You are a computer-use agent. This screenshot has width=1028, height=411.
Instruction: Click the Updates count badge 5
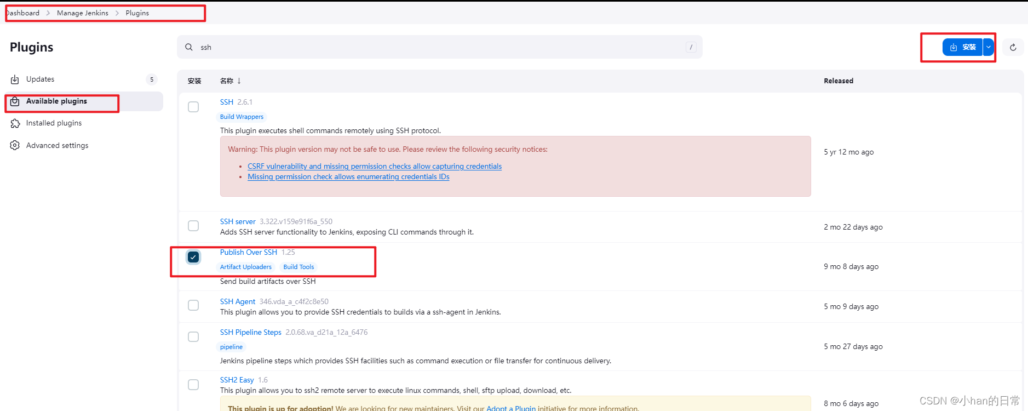[x=152, y=79]
